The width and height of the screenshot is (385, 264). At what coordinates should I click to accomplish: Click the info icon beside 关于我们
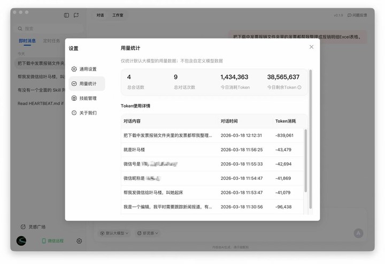click(x=74, y=113)
